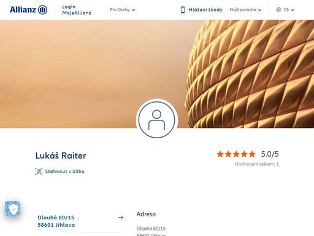
Task: Click the QR code vizitka icon
Action: point(39,171)
